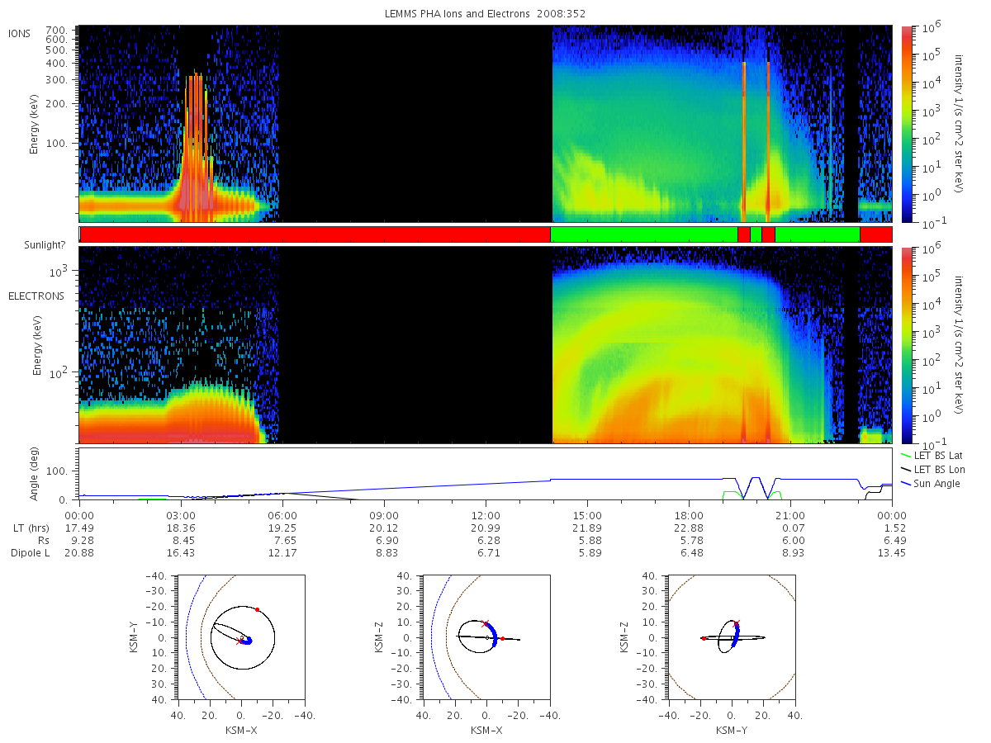Click the ELECTRONS panel label

(36, 296)
